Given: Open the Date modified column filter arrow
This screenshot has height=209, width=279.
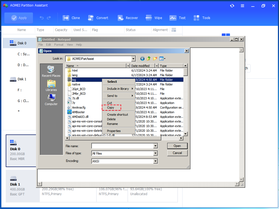Looking at the screenshot, I should (x=157, y=66).
